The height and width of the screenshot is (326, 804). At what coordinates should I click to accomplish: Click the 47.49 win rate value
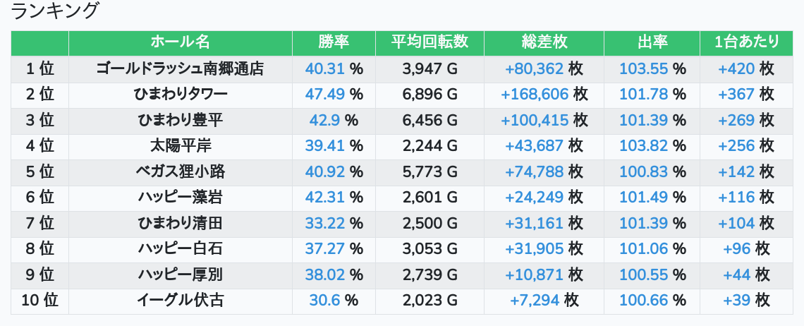pos(325,95)
